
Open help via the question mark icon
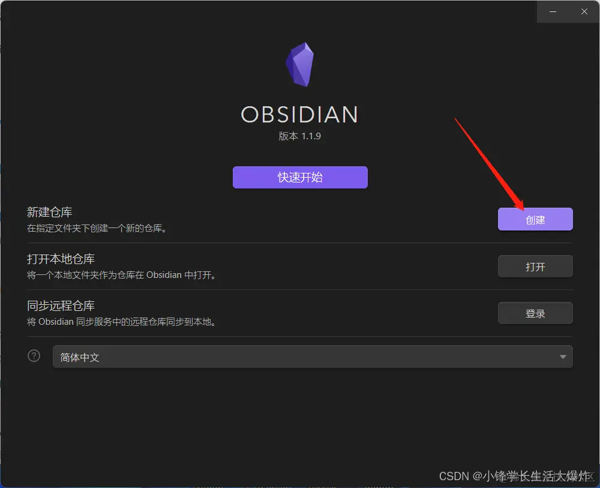click(34, 356)
